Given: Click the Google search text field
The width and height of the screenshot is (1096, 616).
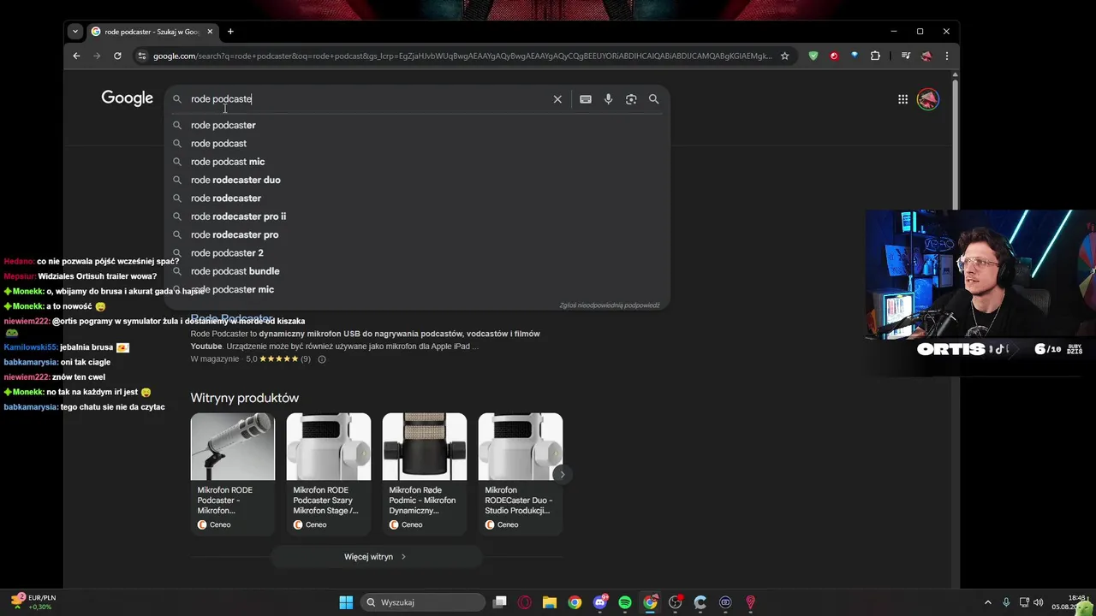Looking at the screenshot, I should pyautogui.click(x=368, y=99).
